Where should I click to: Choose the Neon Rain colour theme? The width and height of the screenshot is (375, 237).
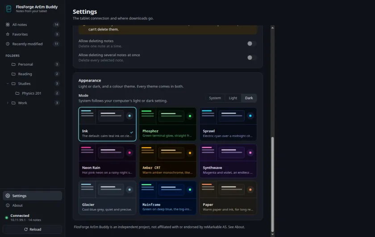click(x=108, y=161)
